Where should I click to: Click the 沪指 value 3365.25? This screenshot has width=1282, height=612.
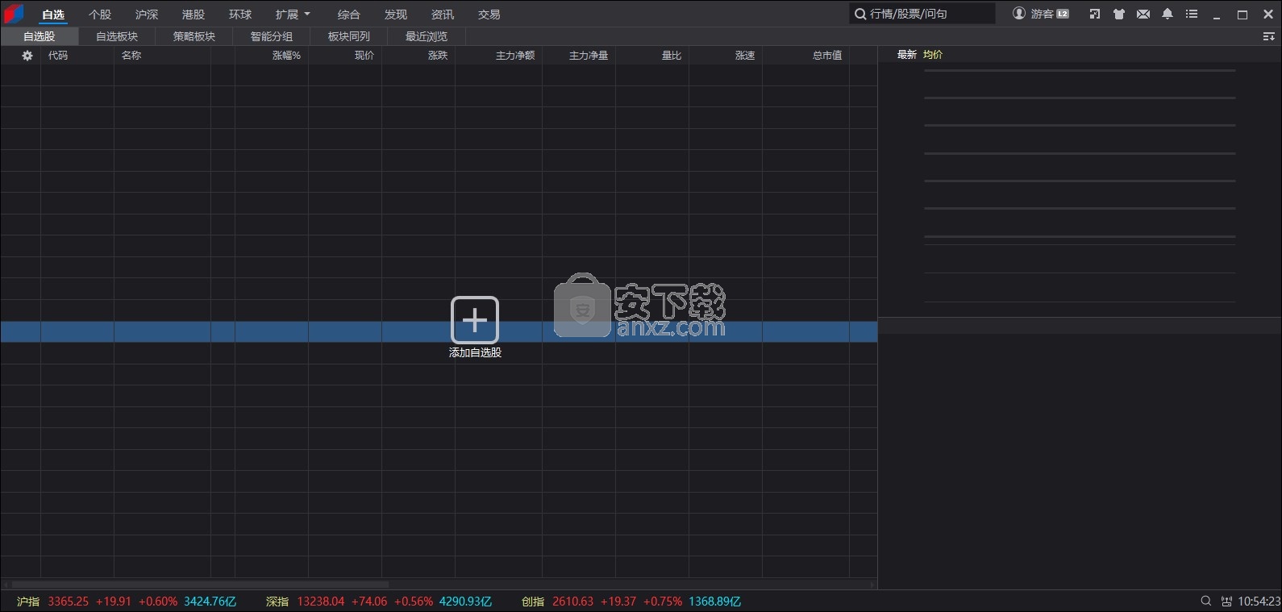(69, 602)
